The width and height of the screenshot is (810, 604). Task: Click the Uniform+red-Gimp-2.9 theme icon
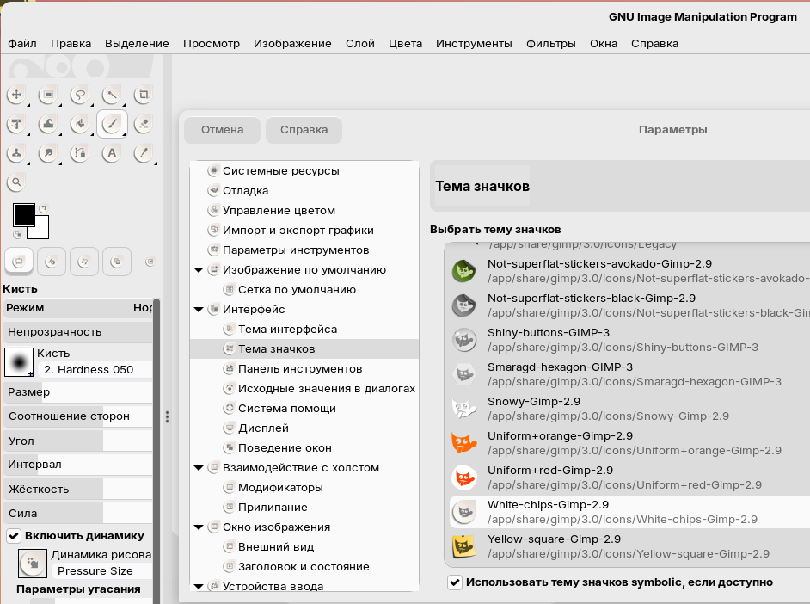tap(463, 478)
